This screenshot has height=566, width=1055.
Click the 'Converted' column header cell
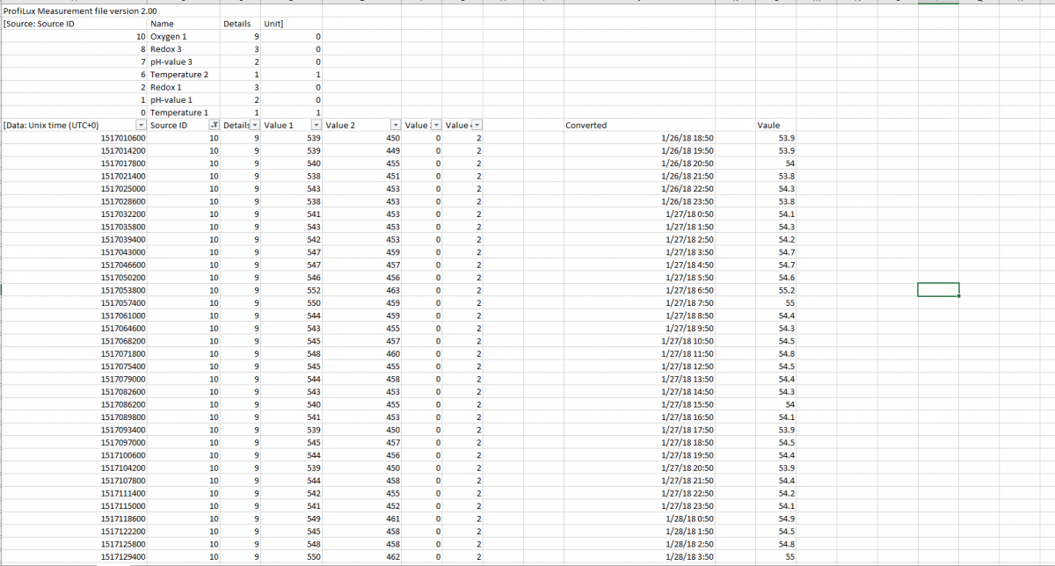(x=639, y=126)
